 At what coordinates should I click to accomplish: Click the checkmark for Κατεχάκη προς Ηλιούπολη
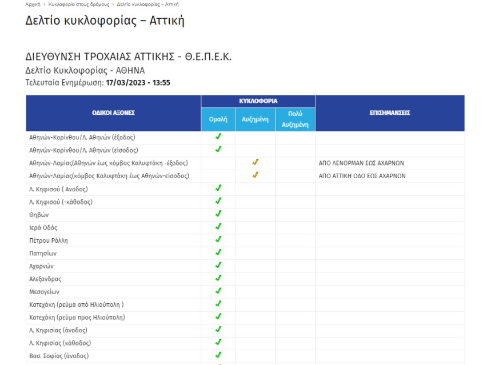(x=218, y=317)
